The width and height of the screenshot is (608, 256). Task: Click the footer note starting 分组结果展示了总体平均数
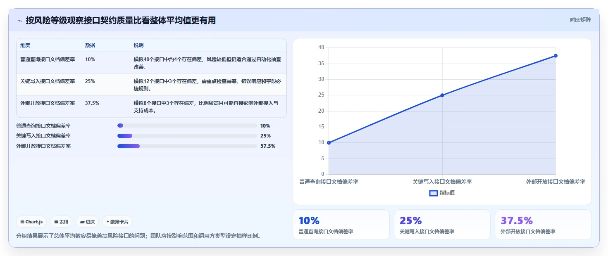pos(138,236)
